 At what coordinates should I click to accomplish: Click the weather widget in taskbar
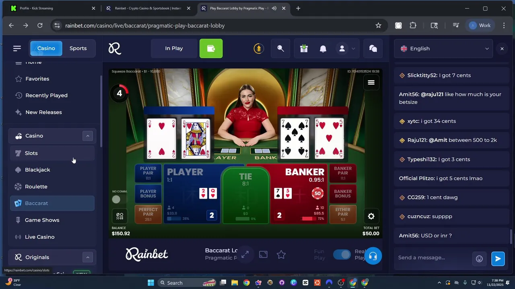click(x=13, y=283)
